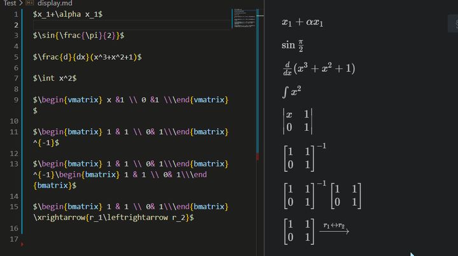458x256 pixels.
Task: Click the single inverse bracket matrix in the preview
Action: tap(305, 158)
